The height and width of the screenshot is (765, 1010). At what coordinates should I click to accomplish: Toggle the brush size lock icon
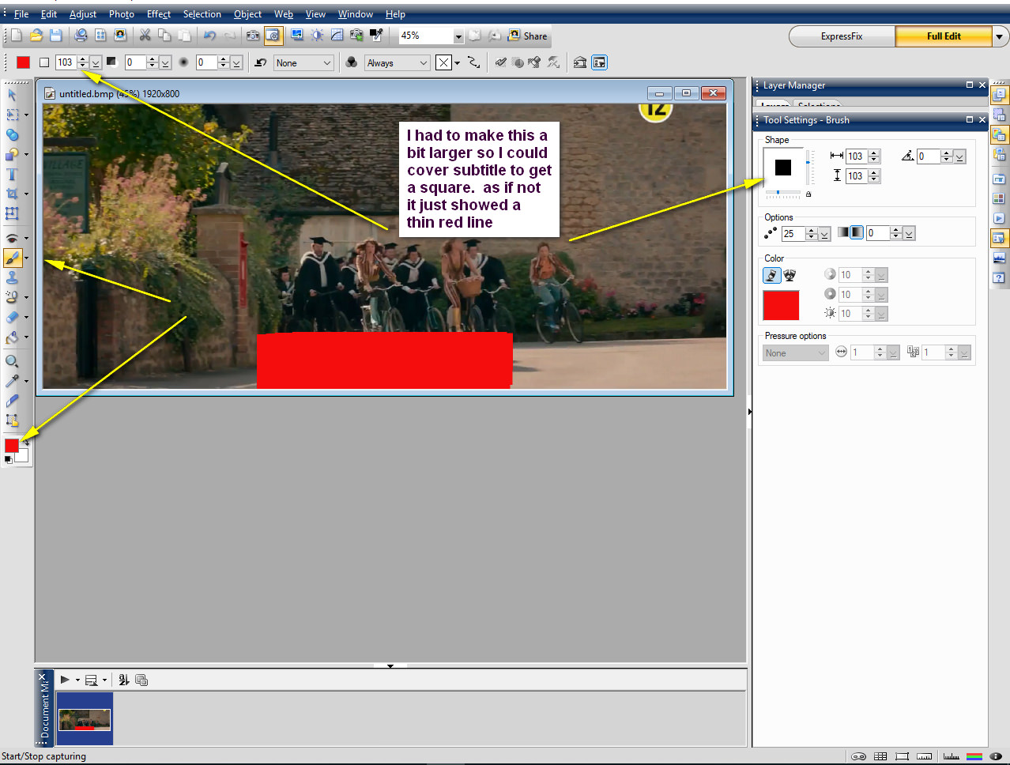(808, 194)
